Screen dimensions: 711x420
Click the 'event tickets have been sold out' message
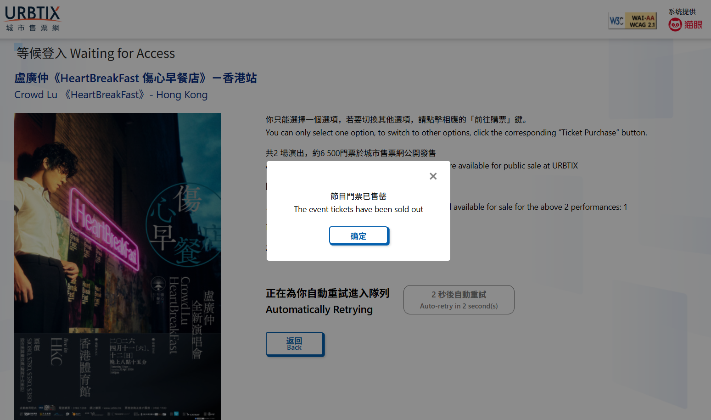coord(358,209)
